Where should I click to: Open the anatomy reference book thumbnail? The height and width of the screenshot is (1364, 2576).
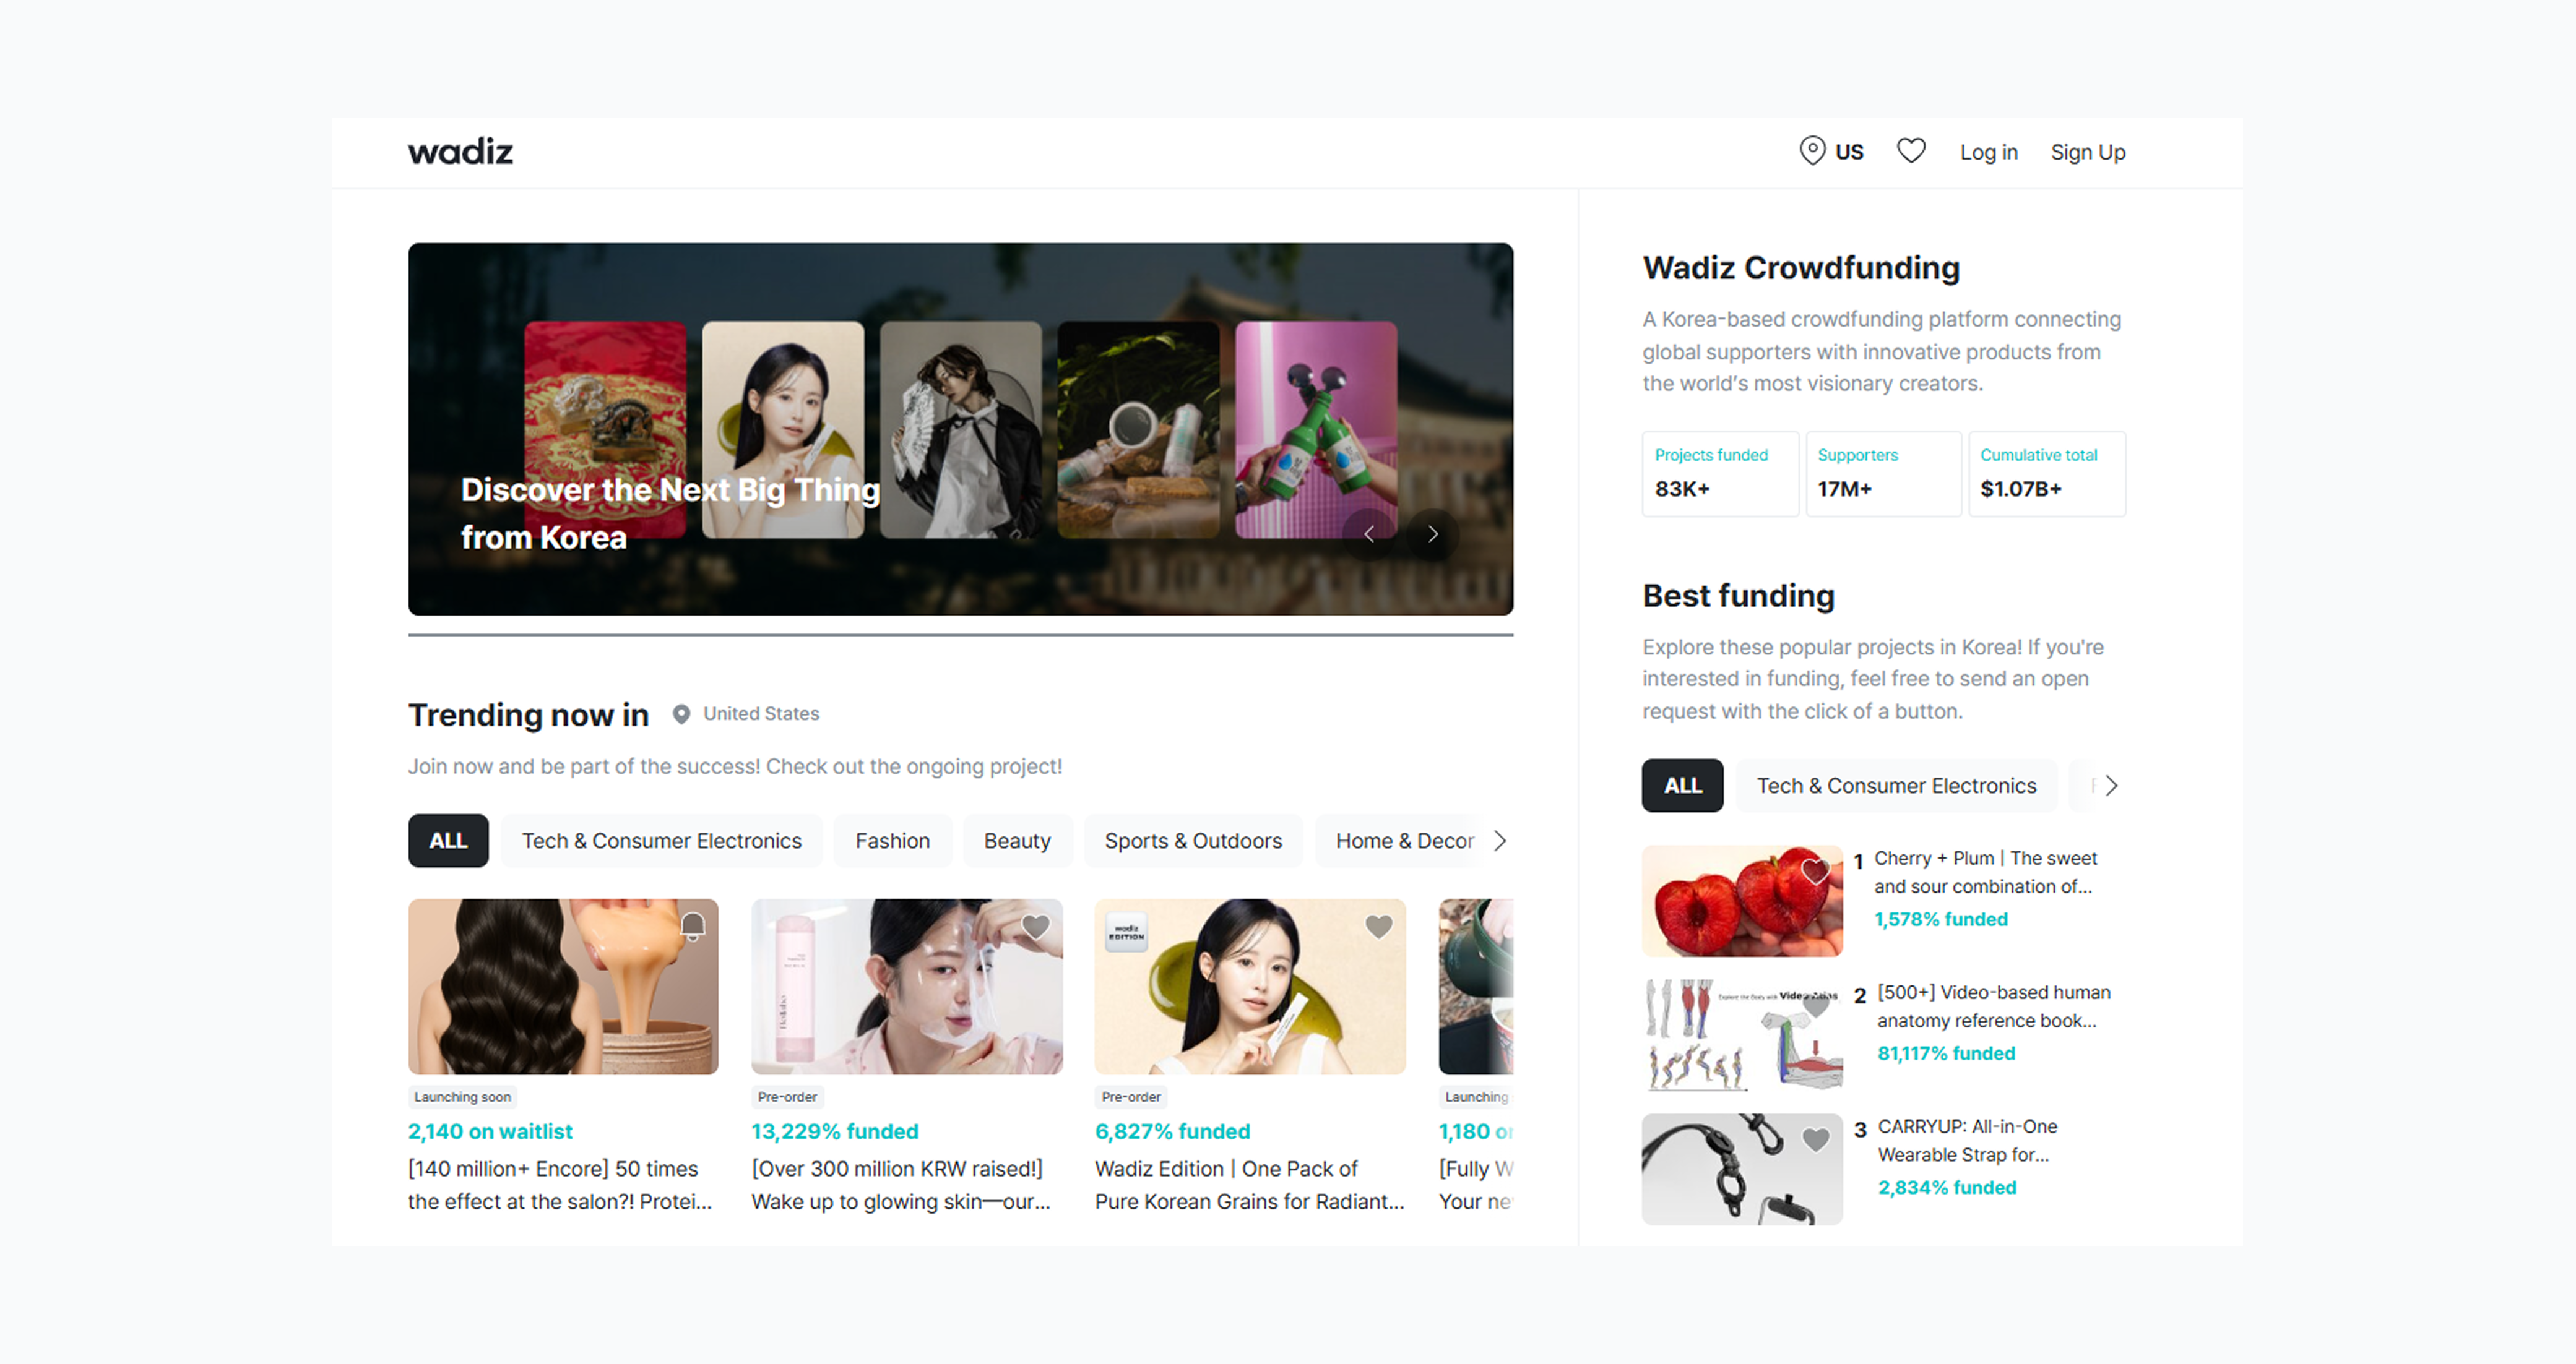[1742, 1036]
